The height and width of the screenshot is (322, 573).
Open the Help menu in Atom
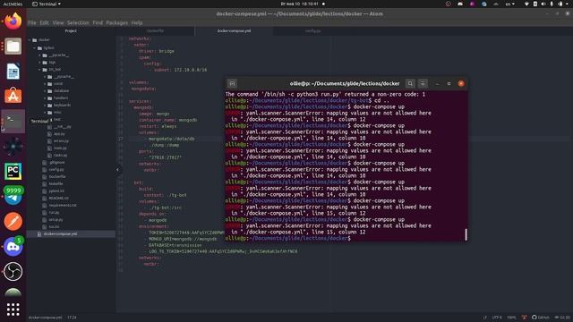[x=137, y=22]
